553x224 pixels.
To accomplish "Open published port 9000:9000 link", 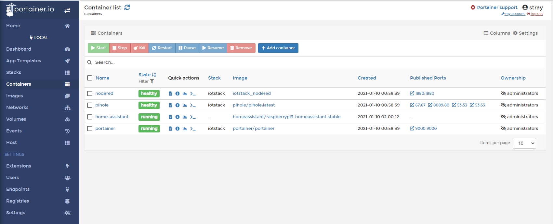I will 423,129.
